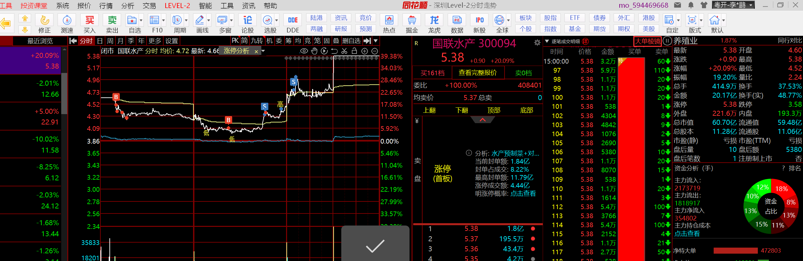The width and height of the screenshot is (803, 261).
Task: Open the 热点 hot topics icon
Action: click(389, 20)
